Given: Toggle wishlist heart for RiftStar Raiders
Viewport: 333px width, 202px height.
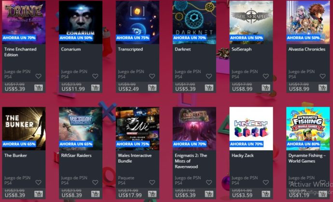Looking at the screenshot, I should [95, 182].
